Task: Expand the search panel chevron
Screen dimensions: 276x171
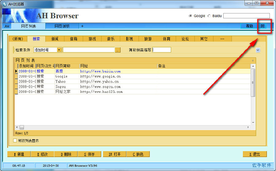Action: point(258,50)
